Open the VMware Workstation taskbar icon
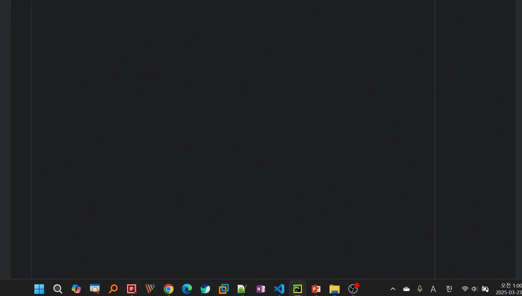 click(x=224, y=289)
